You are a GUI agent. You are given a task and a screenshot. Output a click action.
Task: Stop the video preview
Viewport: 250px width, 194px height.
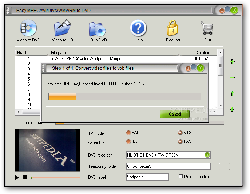pyautogui.click(x=25, y=177)
